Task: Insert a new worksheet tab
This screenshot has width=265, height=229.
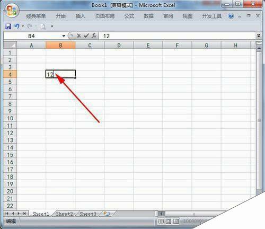Action: pyautogui.click(x=107, y=214)
